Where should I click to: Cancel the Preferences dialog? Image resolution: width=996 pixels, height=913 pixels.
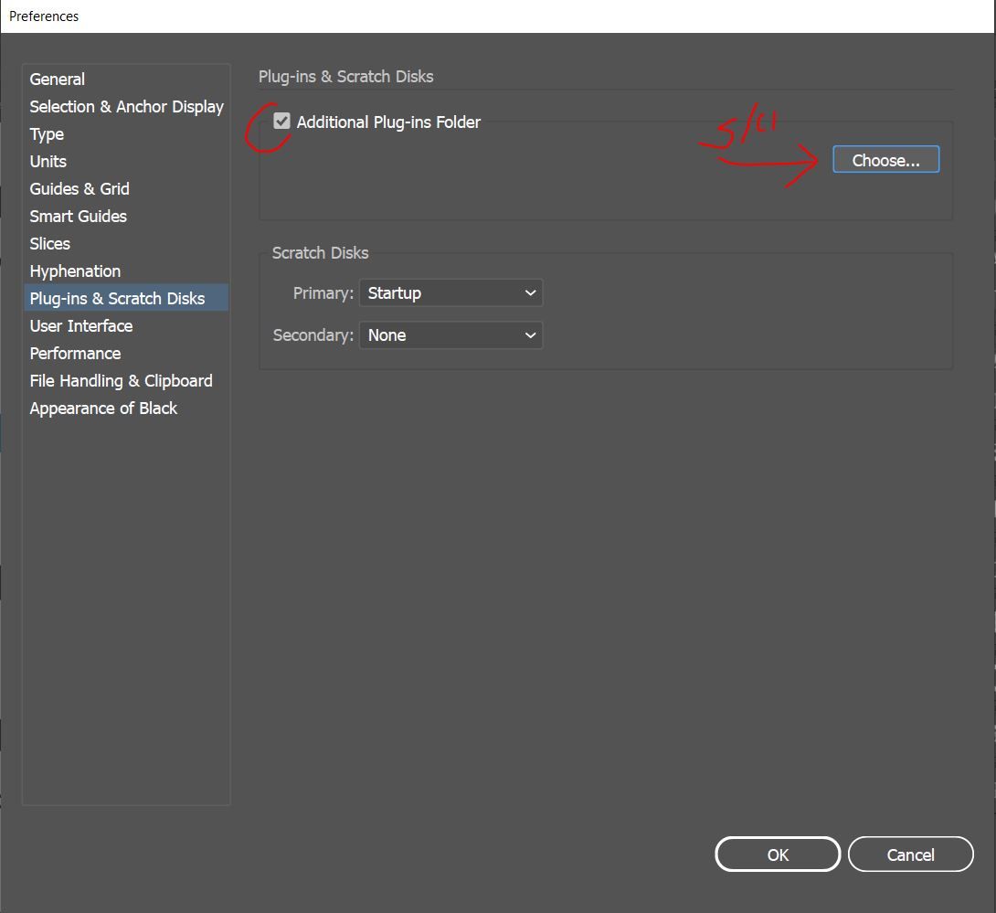click(910, 855)
